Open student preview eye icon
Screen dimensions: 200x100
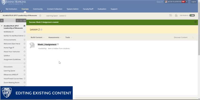pyautogui.click(x=170, y=15)
